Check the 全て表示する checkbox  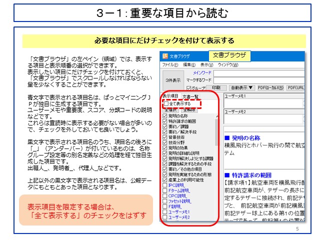[x=166, y=103]
